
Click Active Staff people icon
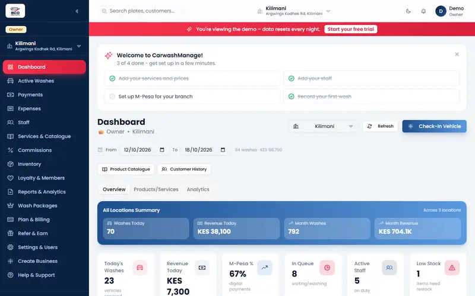(x=389, y=268)
